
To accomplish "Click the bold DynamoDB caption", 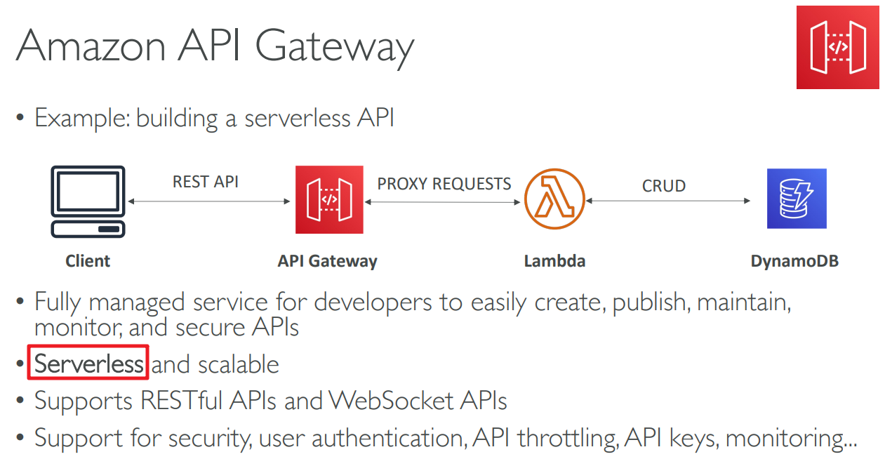I will pyautogui.click(x=794, y=261).
